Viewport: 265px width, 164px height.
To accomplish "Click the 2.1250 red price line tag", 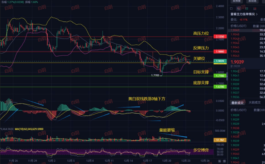I will tap(220, 37).
